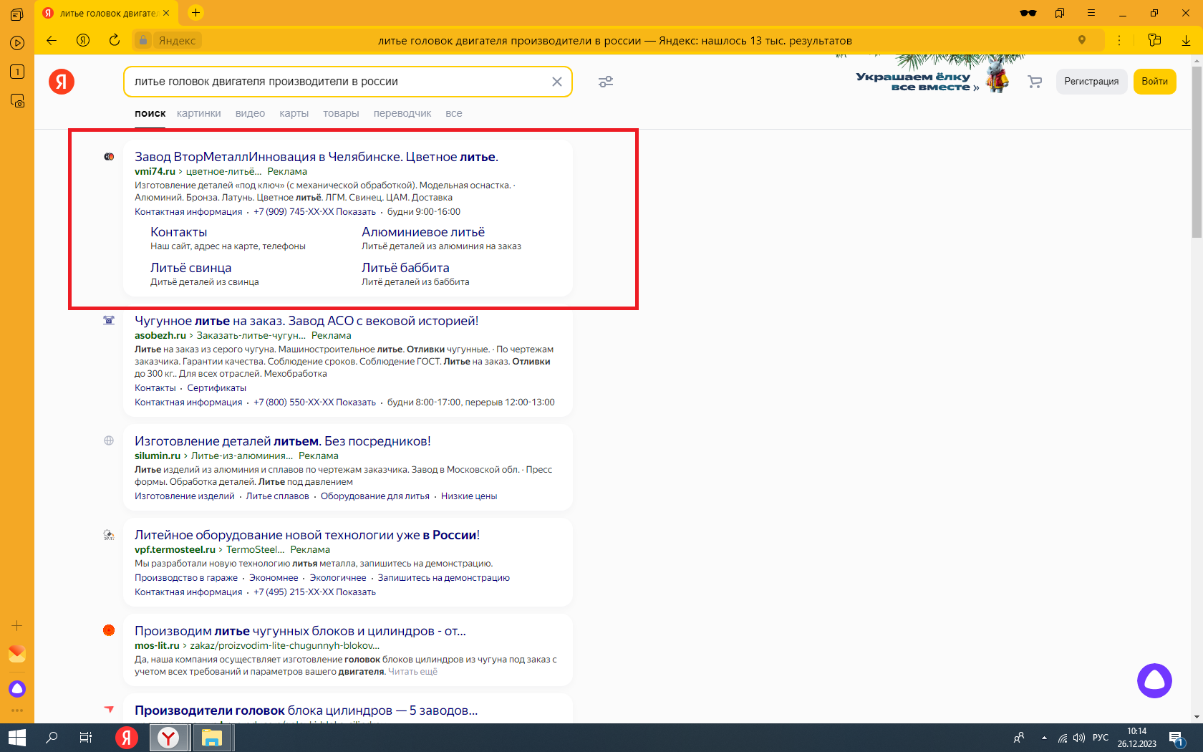Screen dimensions: 1203x752
Task: Show the +7 (800) 550 phone number
Action: point(314,402)
